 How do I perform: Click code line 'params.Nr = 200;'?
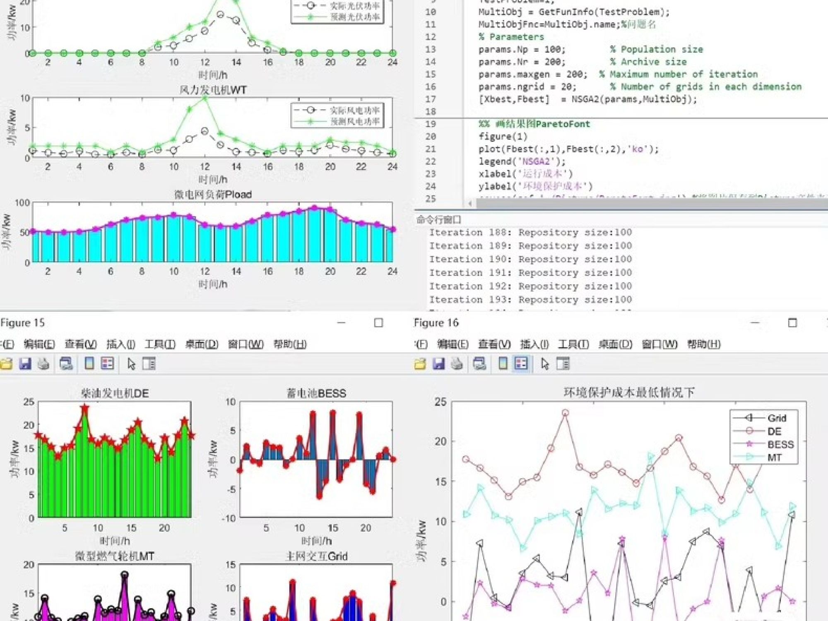(x=522, y=62)
